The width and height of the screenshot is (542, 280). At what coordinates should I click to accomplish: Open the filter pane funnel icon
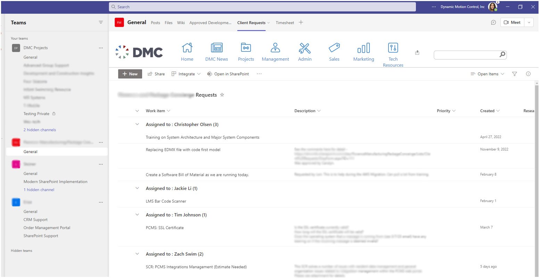click(515, 74)
